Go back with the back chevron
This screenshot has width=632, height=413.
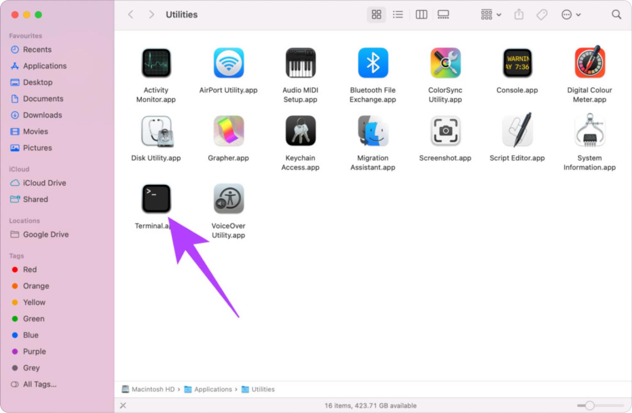click(131, 15)
